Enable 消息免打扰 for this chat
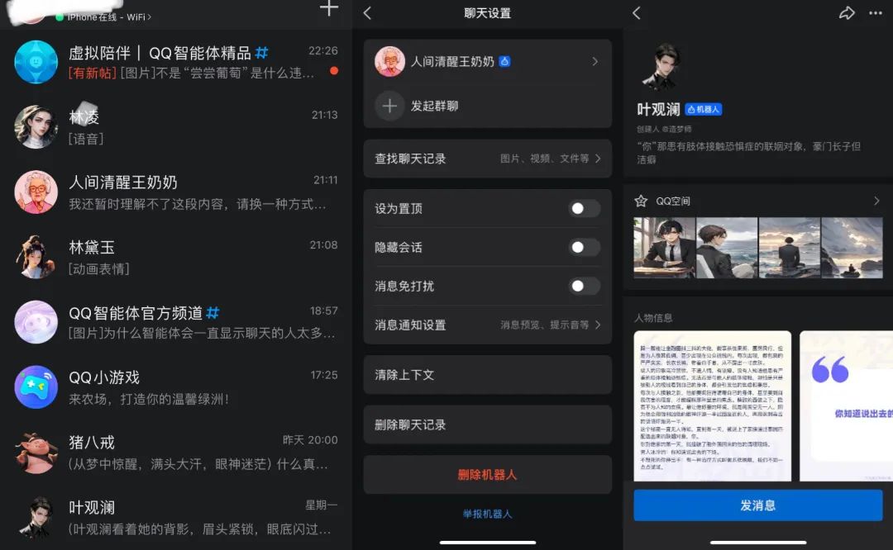Image resolution: width=893 pixels, height=550 pixels. tap(585, 287)
